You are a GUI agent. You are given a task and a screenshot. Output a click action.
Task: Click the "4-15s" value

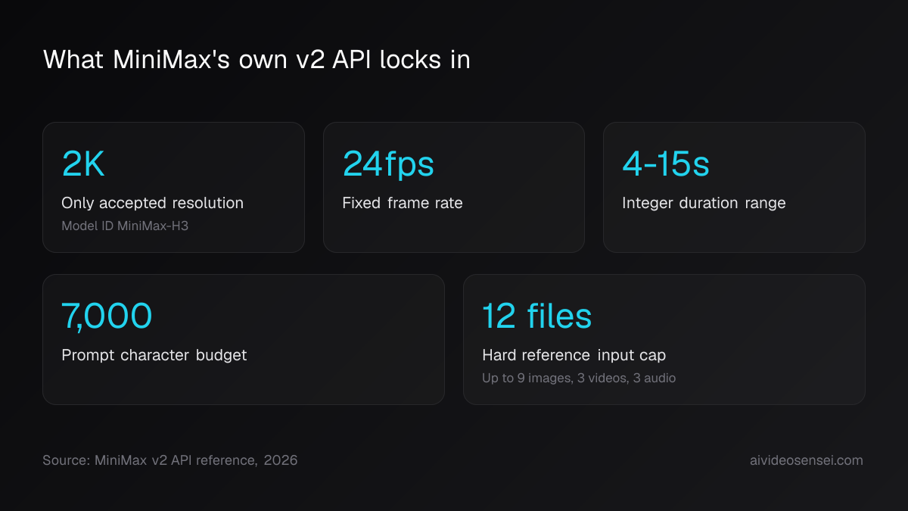pos(666,164)
